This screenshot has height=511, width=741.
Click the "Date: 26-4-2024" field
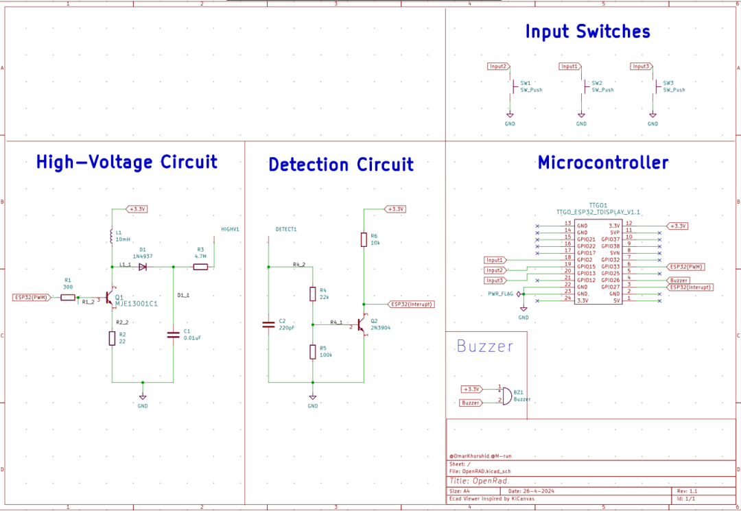531,491
